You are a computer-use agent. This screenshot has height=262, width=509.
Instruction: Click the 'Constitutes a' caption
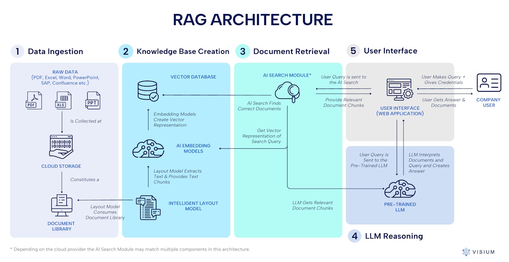coord(84,179)
